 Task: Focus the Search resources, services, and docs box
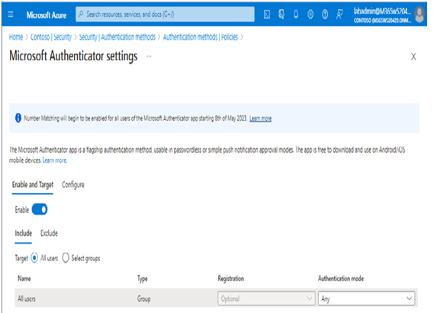pos(165,15)
